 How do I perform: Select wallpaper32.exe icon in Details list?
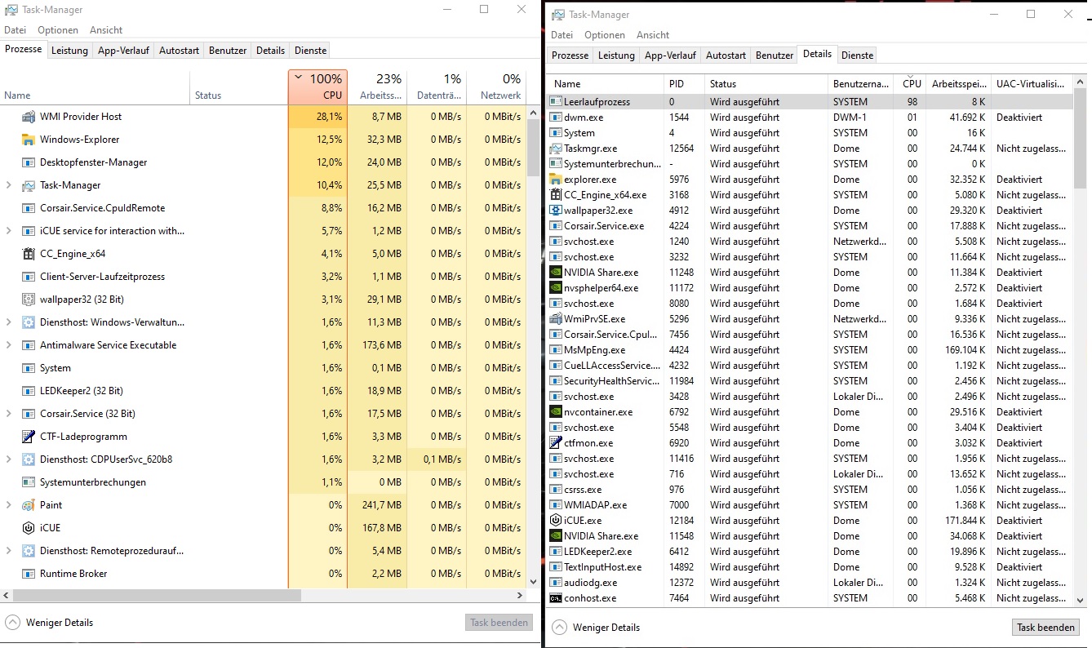click(556, 211)
